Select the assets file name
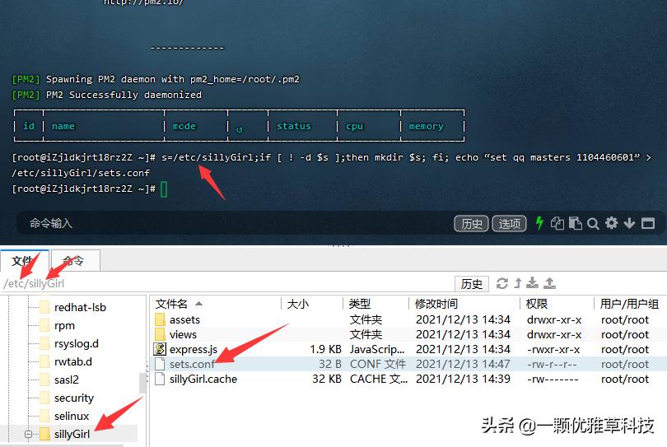The height and width of the screenshot is (447, 667). tap(184, 319)
